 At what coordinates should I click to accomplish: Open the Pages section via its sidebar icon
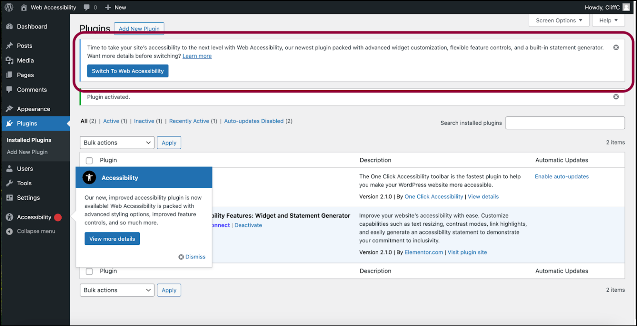10,75
